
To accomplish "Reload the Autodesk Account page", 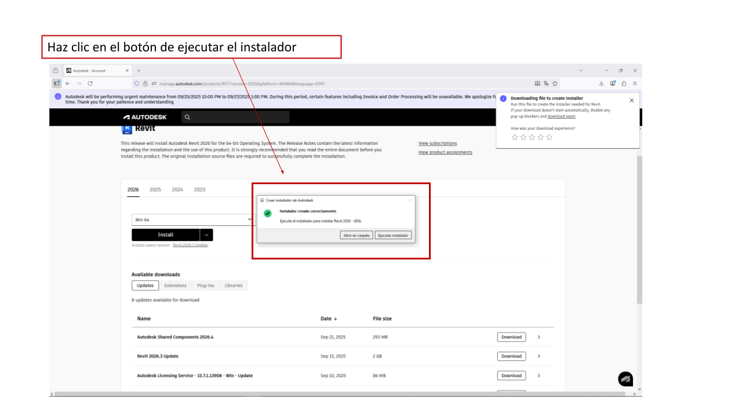I will pyautogui.click(x=90, y=83).
